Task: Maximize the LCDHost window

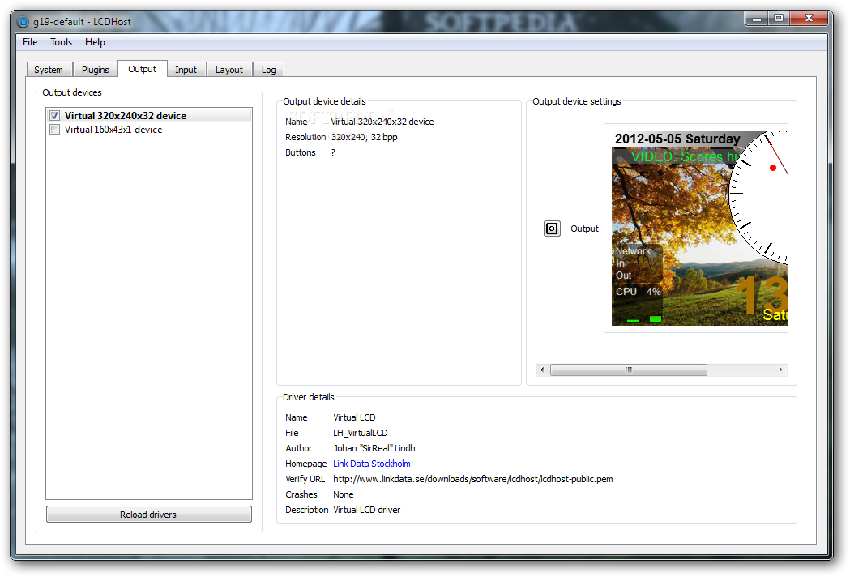Action: pyautogui.click(x=779, y=19)
